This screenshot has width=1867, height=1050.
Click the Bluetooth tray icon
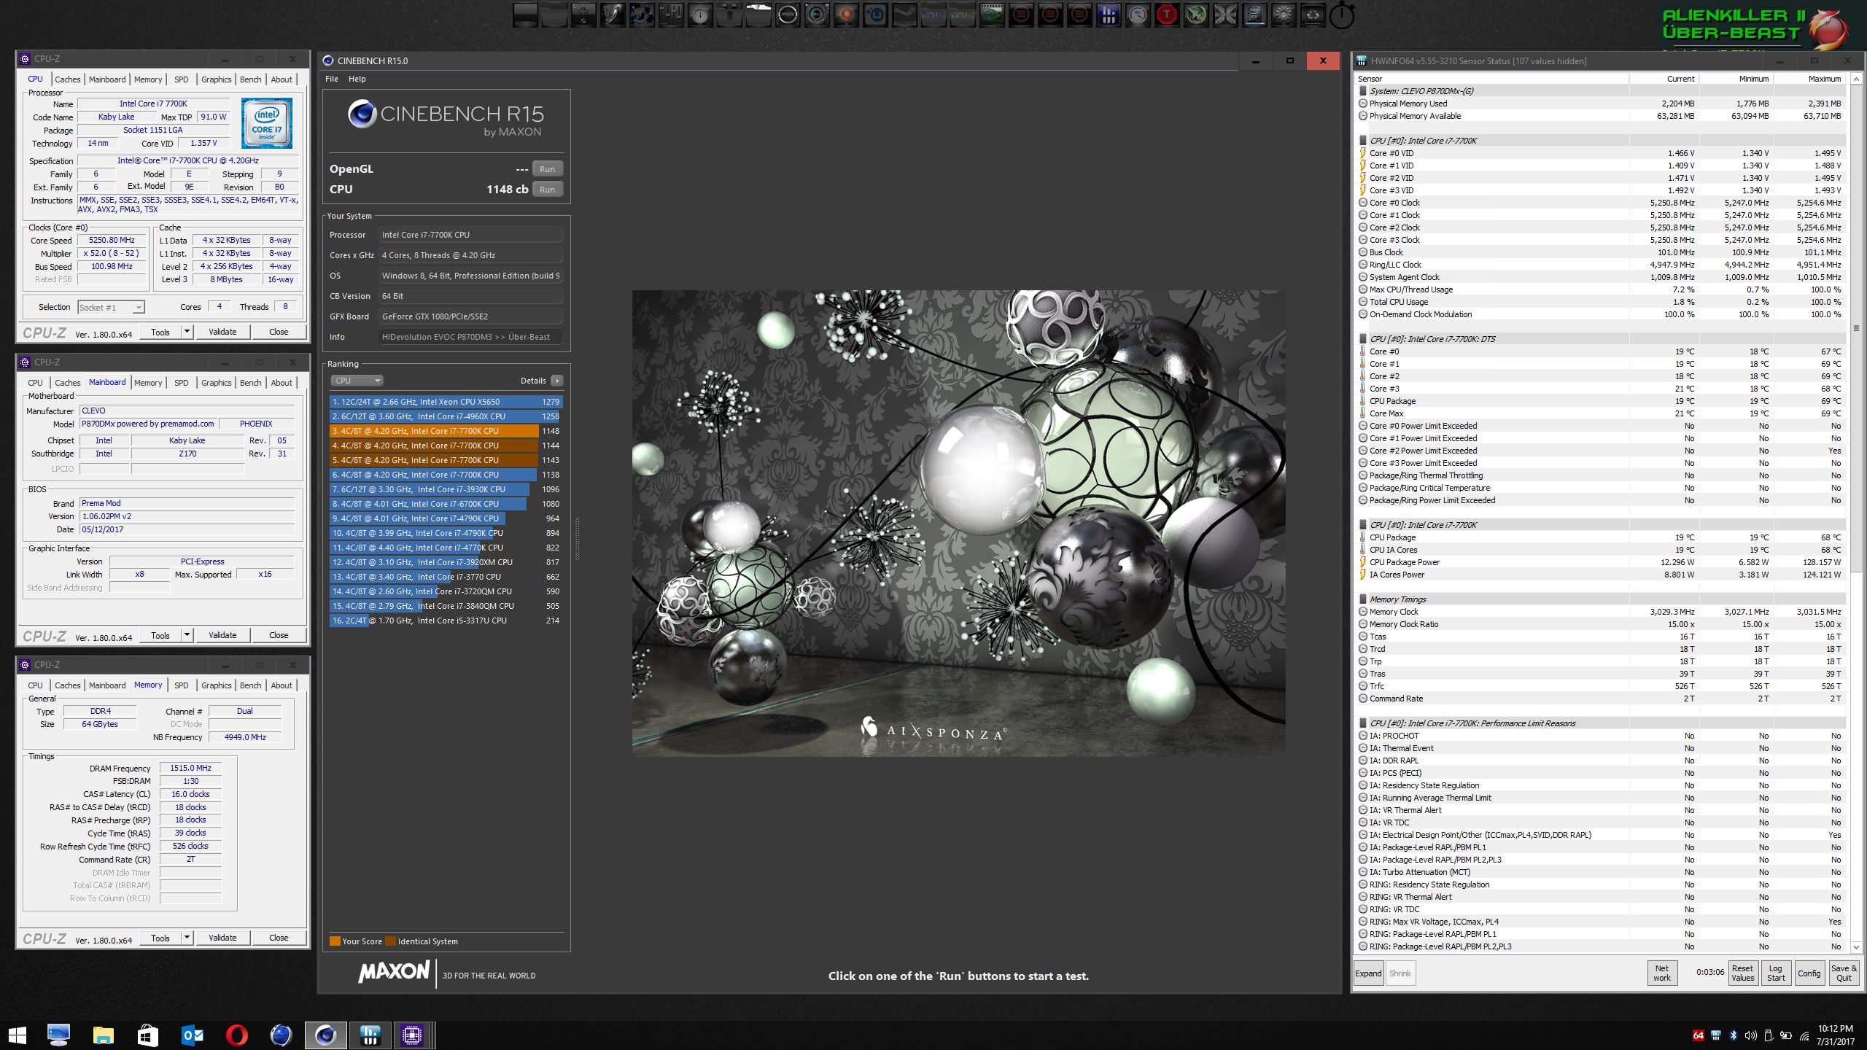[x=1734, y=1035]
